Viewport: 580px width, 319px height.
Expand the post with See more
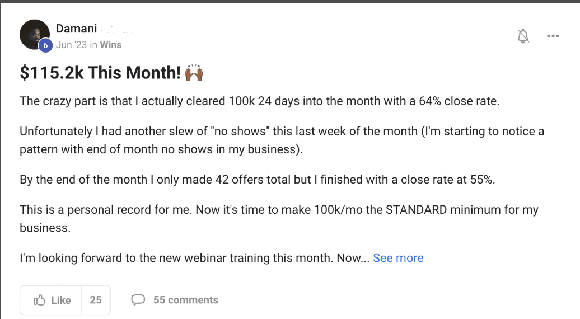coord(398,257)
